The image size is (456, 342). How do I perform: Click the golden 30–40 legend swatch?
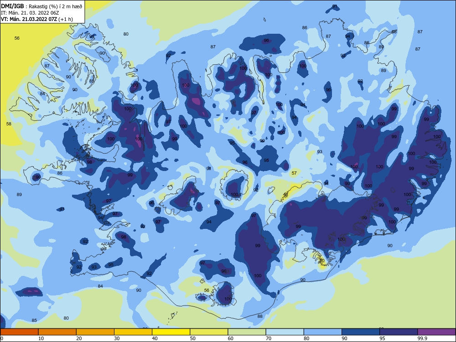133,332
